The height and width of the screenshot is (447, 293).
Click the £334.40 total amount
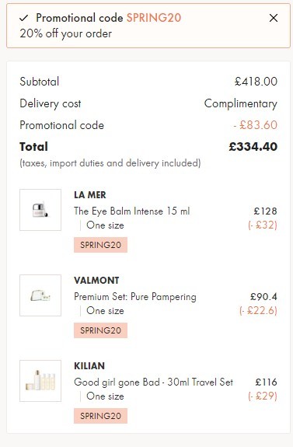click(253, 147)
